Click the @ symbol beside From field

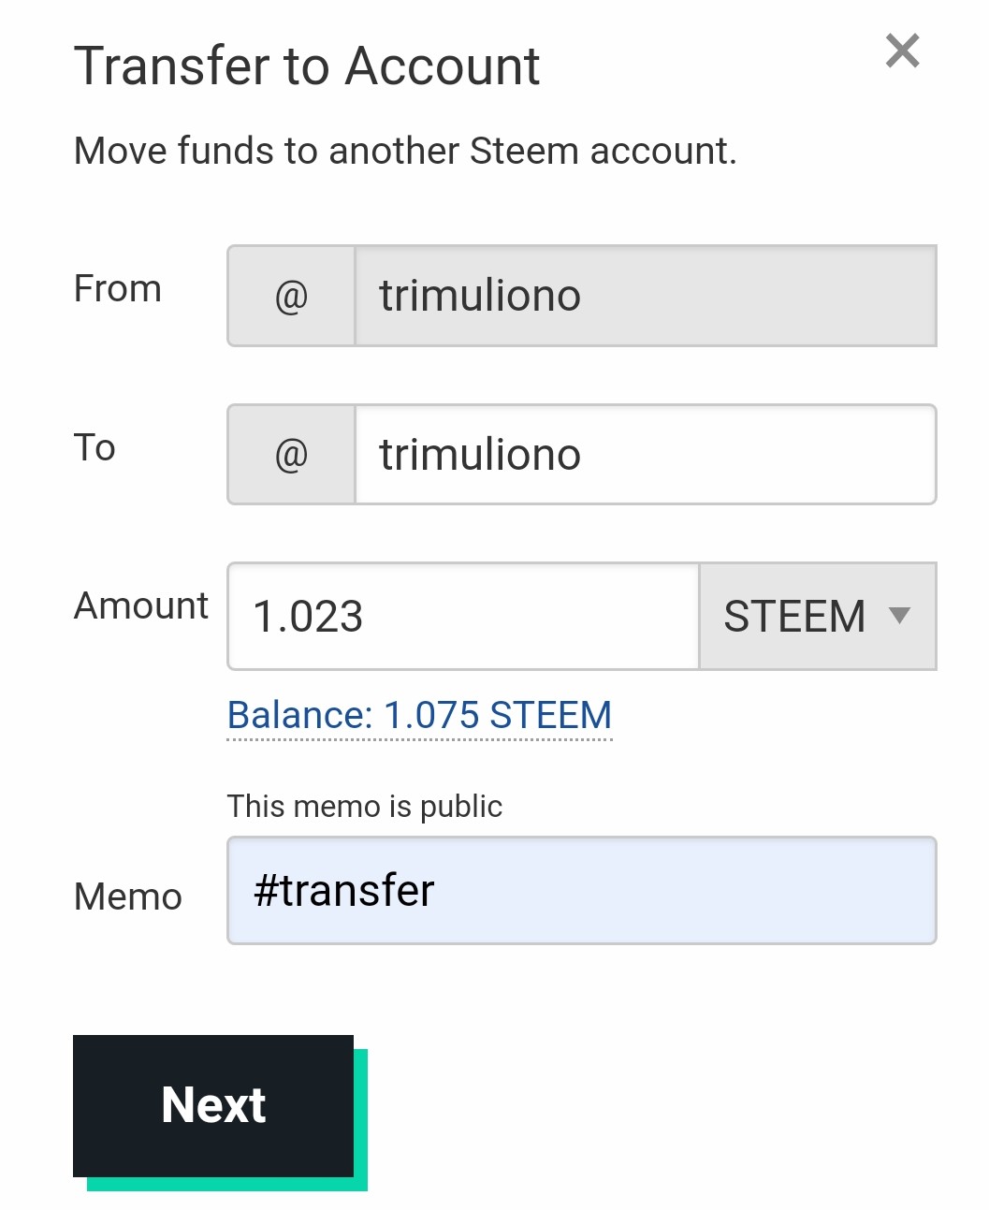pyautogui.click(x=291, y=297)
